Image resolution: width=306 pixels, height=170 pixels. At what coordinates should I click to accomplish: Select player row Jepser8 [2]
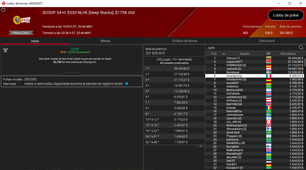(254, 69)
